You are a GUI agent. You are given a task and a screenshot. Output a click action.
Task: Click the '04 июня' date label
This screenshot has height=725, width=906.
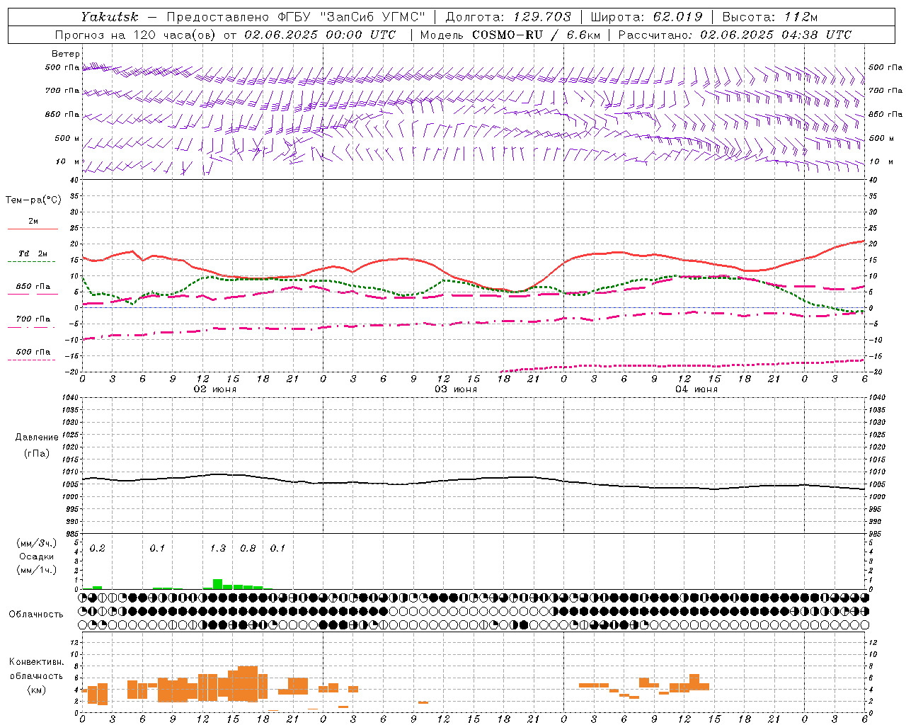coord(696,389)
